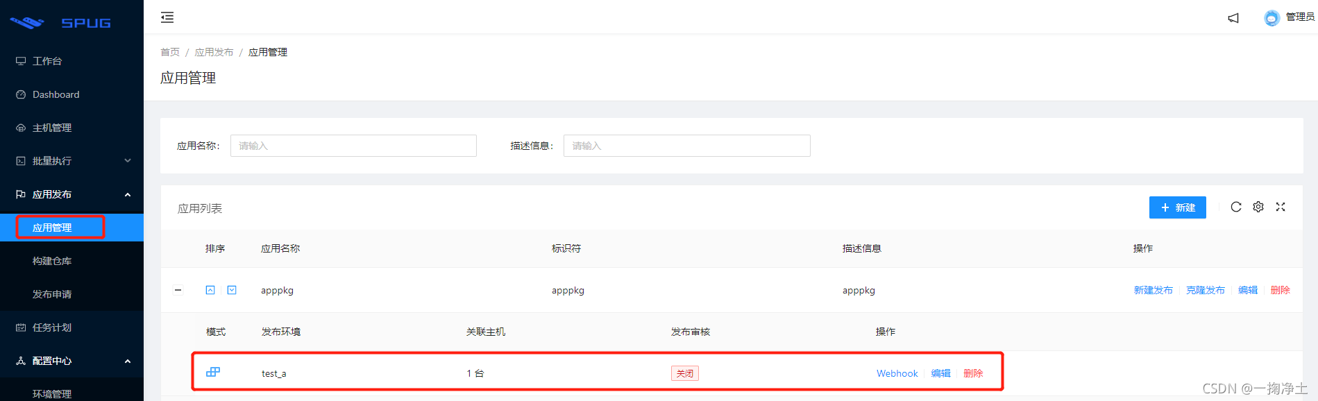Click 删除 for test_a deployment
This screenshot has height=401, width=1318.
pos(973,373)
